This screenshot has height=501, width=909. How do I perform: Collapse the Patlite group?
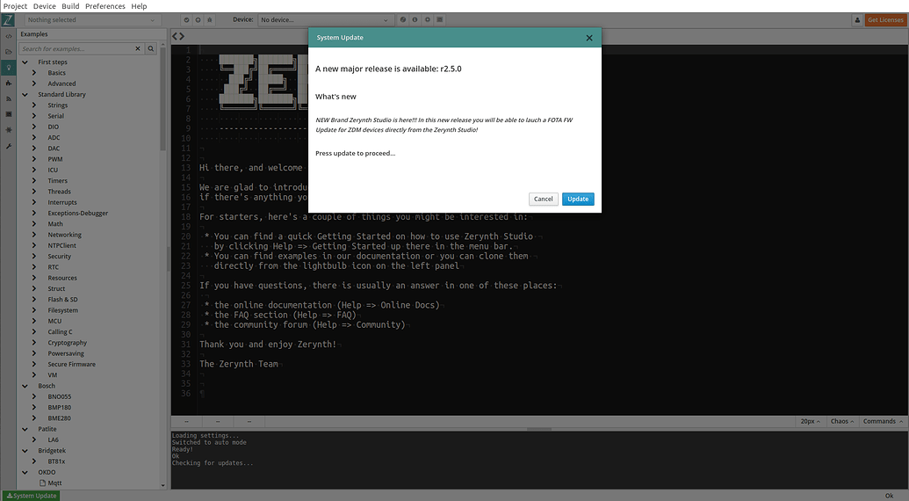pos(25,429)
